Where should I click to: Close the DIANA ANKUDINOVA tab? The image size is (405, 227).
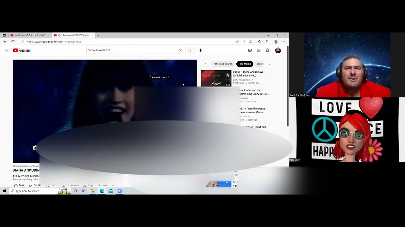(x=92, y=35)
